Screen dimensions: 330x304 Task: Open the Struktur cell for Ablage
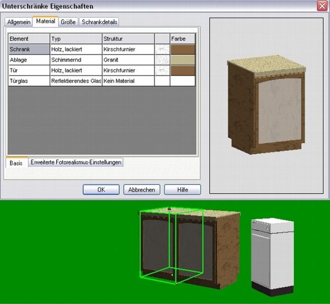pos(128,60)
